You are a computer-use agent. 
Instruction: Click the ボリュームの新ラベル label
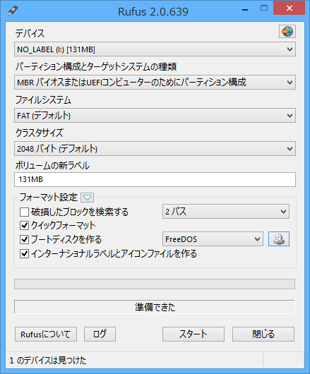(52, 166)
